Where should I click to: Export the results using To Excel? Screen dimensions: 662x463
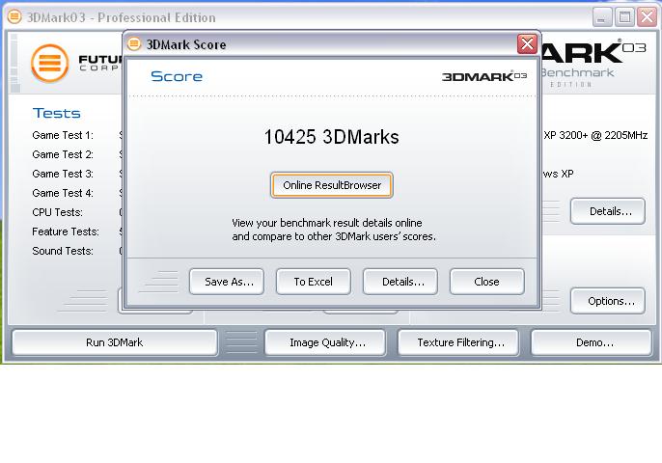tap(314, 282)
